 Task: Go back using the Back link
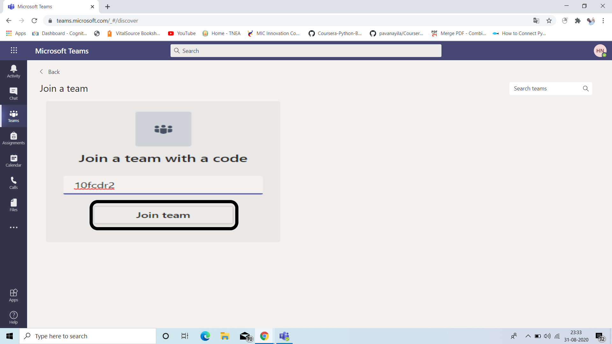49,72
